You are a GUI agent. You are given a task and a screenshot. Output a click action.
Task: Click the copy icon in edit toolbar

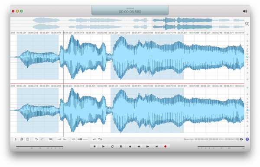[x=22, y=139]
